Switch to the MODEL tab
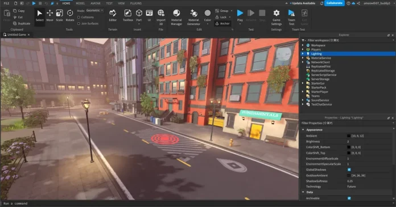 click(x=80, y=3)
